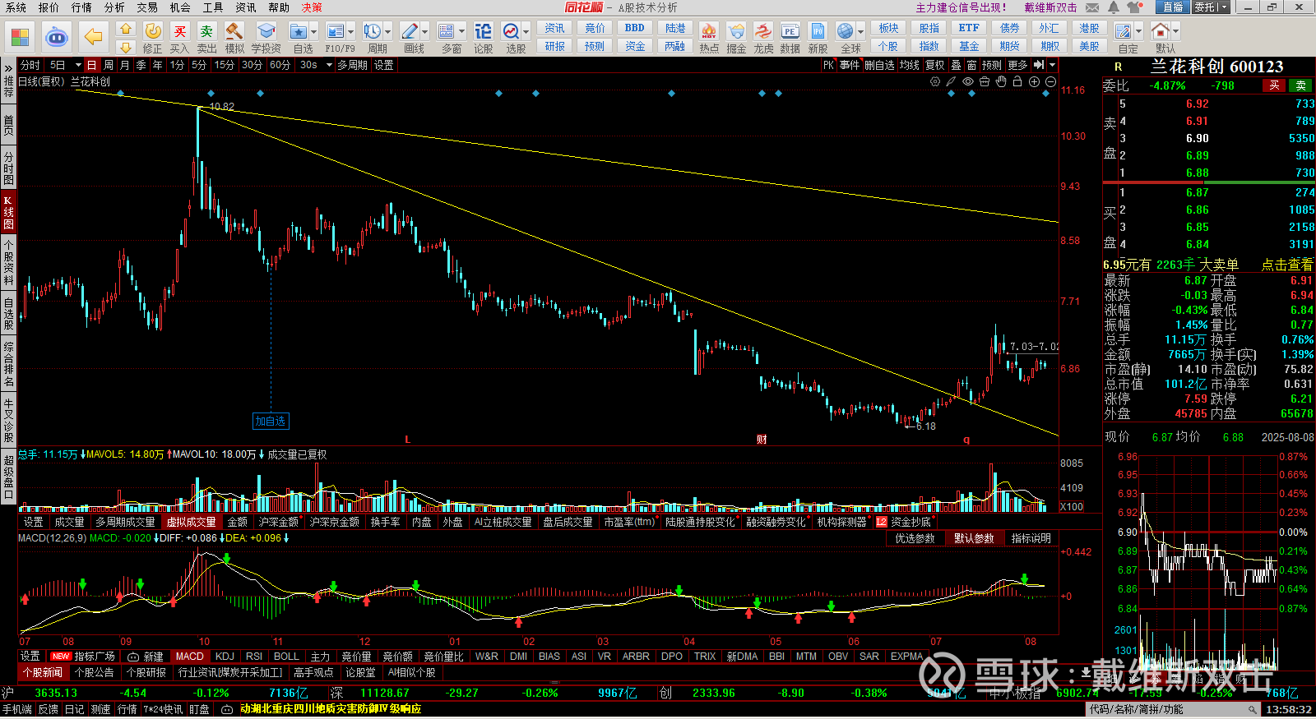Select the 换手率 volume tab
This screenshot has height=719, width=1316.
click(x=385, y=522)
